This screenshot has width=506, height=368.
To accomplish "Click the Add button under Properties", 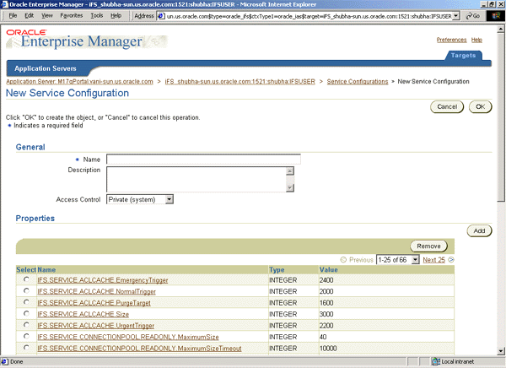I will 479,230.
